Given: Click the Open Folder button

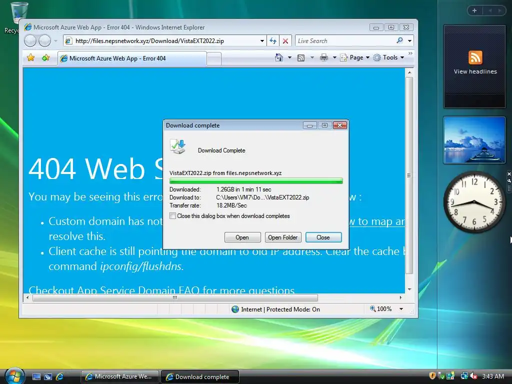Looking at the screenshot, I should click(x=283, y=237).
